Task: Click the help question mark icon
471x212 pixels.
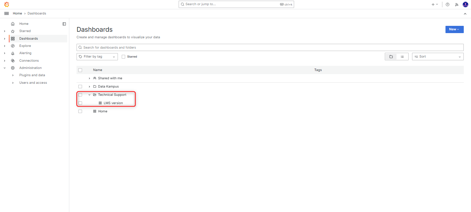Action: click(x=448, y=4)
